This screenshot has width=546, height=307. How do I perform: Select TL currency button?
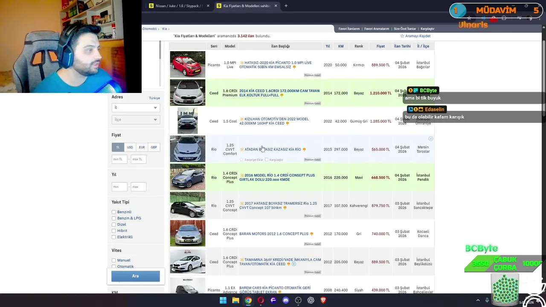(118, 147)
